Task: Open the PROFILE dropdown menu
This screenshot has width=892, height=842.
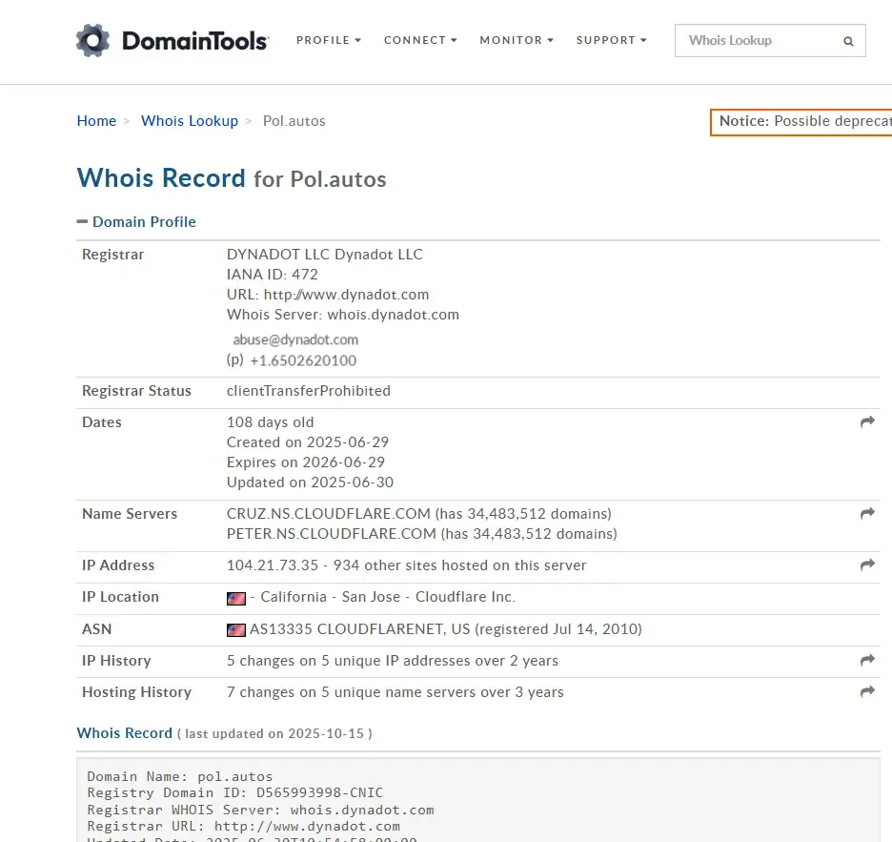Action: [x=328, y=40]
